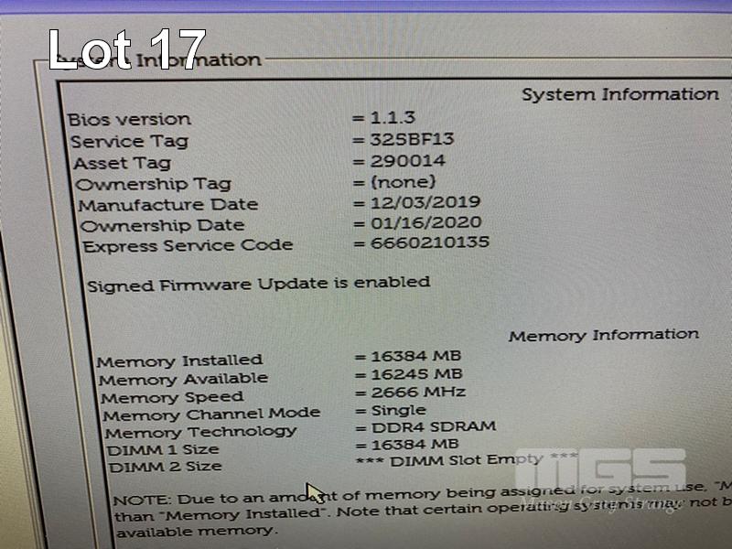
Task: Select the Manufacture Date value 12/03/2019
Action: tap(425, 202)
